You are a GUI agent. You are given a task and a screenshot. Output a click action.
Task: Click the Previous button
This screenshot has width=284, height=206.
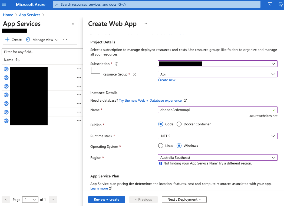(143, 200)
